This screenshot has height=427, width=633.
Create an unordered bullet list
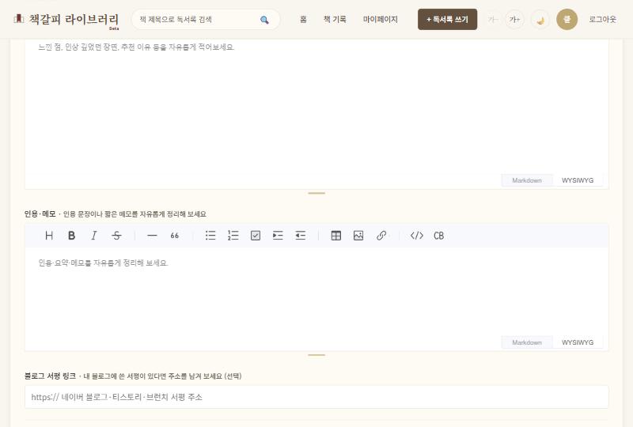[x=210, y=236]
